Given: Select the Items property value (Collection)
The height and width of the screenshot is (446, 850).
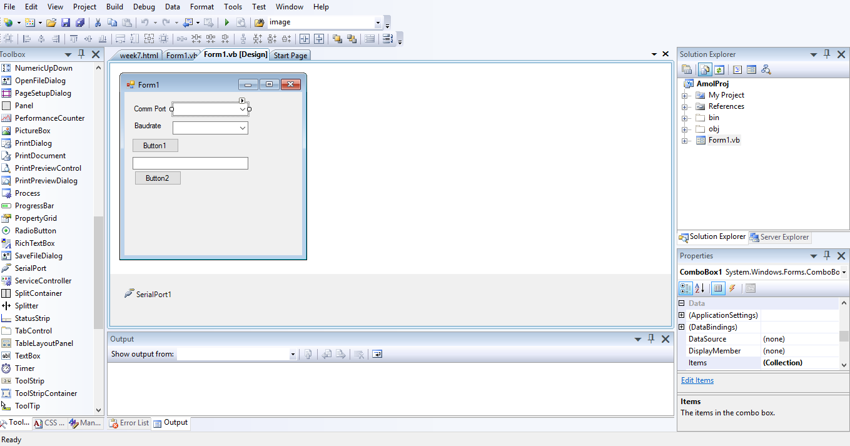Looking at the screenshot, I should [x=799, y=363].
